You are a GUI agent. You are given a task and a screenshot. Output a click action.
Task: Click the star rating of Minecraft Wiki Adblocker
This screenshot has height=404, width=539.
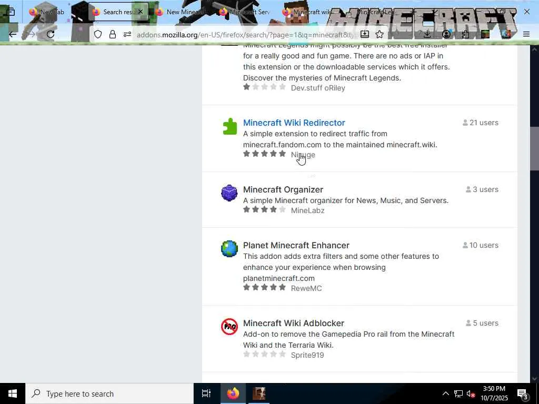click(x=264, y=354)
